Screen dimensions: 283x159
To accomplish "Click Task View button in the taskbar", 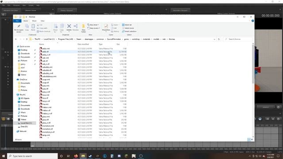I will 69,156.
